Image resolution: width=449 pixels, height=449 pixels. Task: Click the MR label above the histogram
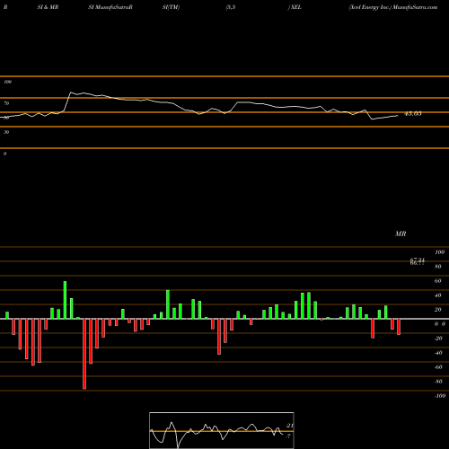point(401,233)
